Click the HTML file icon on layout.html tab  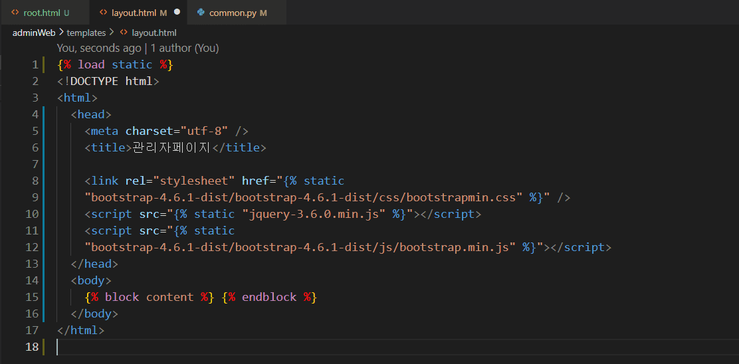(103, 13)
